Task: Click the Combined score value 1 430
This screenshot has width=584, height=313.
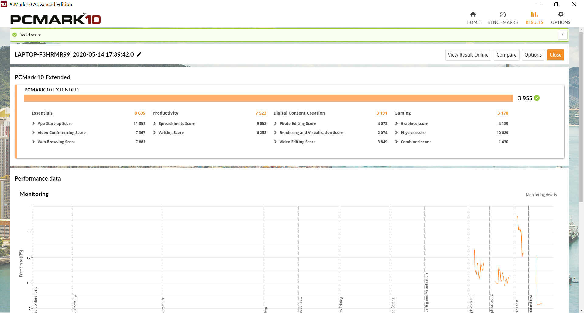Action: point(503,142)
